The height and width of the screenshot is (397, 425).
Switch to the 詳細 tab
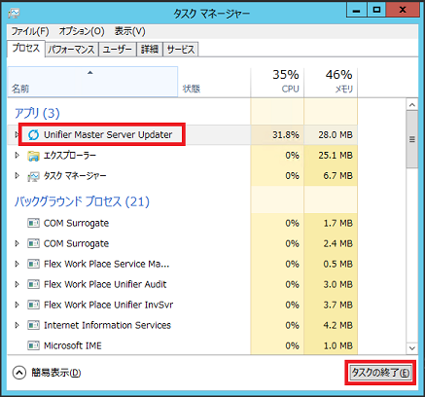coord(150,50)
